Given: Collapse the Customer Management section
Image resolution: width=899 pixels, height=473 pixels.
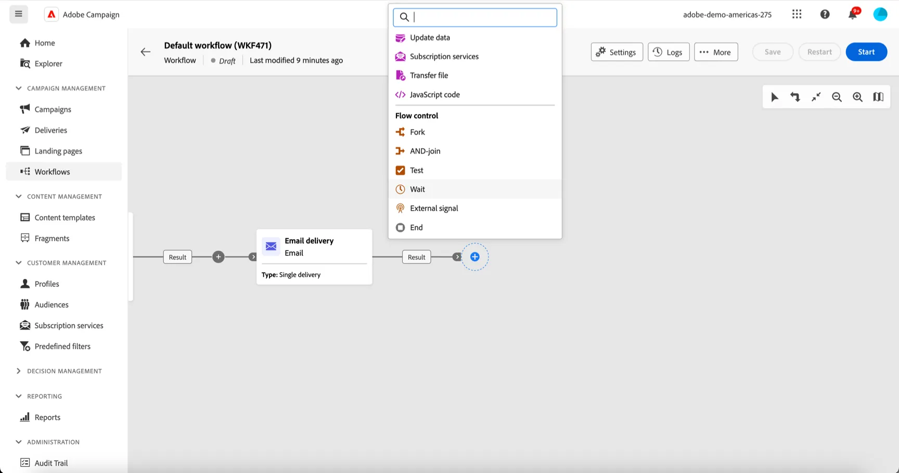Looking at the screenshot, I should coord(19,263).
